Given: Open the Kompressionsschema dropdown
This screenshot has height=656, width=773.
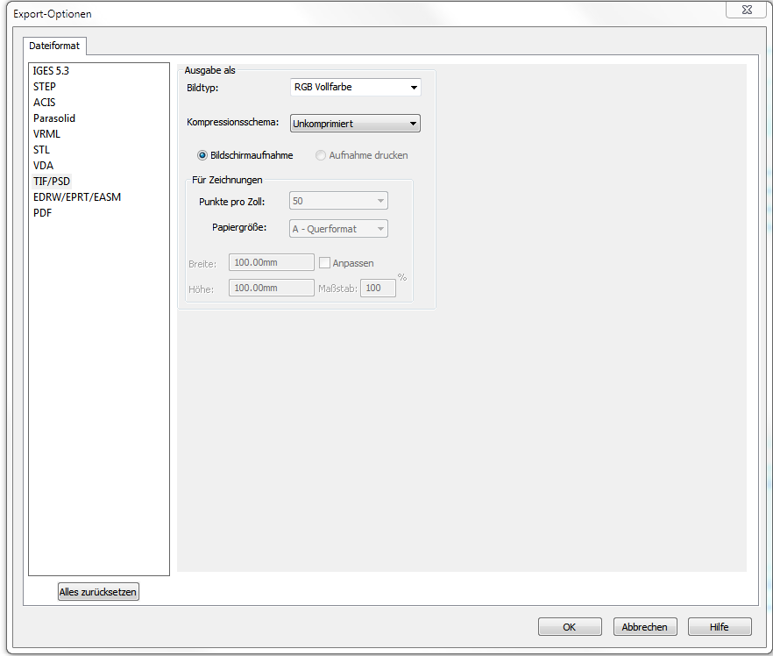Looking at the screenshot, I should 356,124.
